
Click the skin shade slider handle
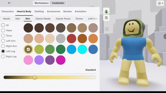pos(34,77)
